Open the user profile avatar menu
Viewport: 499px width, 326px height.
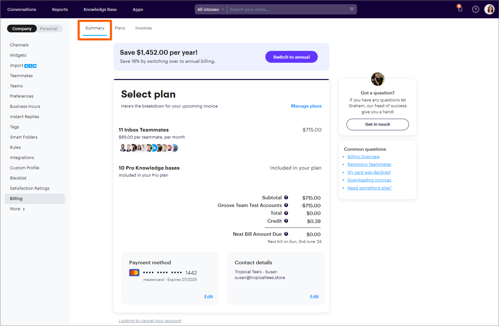(x=489, y=9)
